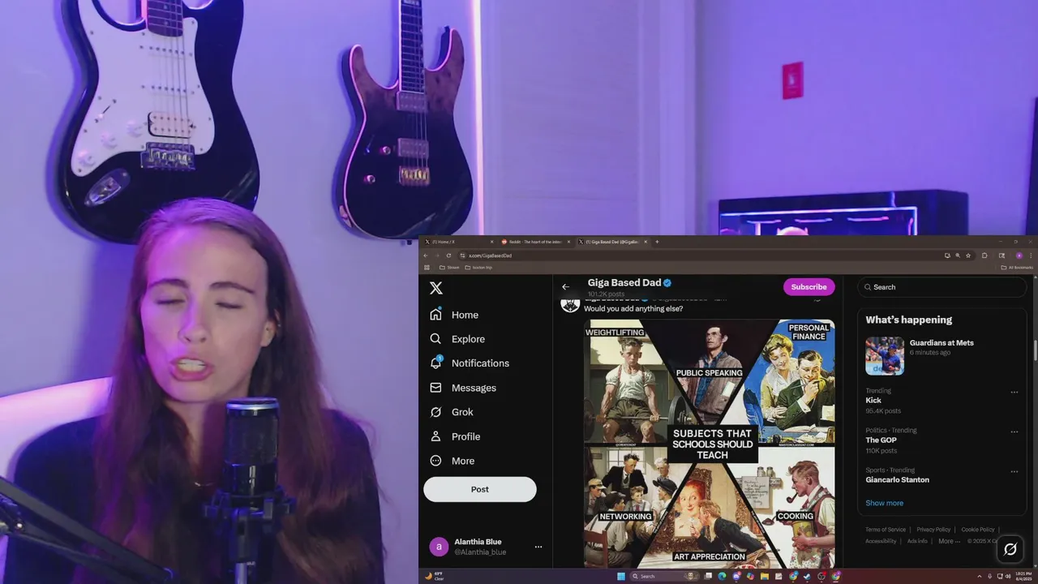The image size is (1038, 584).
Task: Switch to the Reddit browser tab
Action: (x=535, y=242)
